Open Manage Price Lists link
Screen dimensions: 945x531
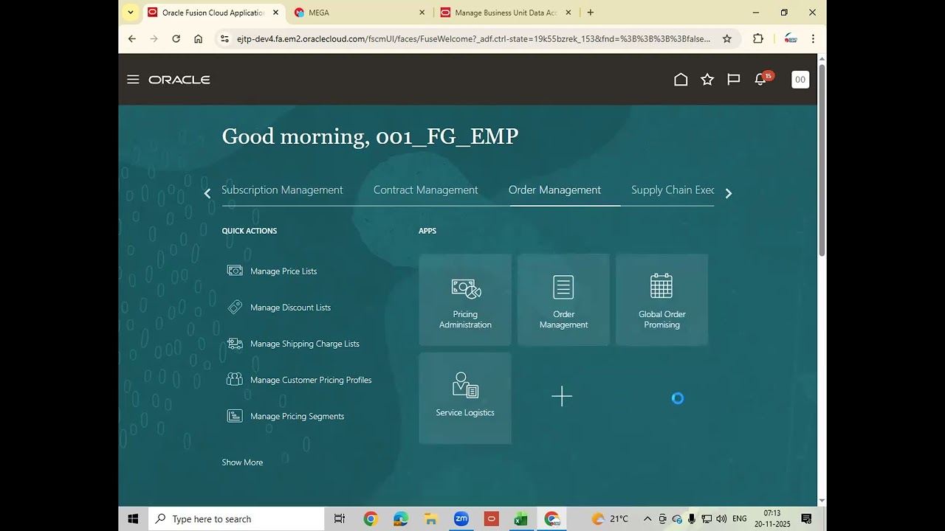coord(283,271)
